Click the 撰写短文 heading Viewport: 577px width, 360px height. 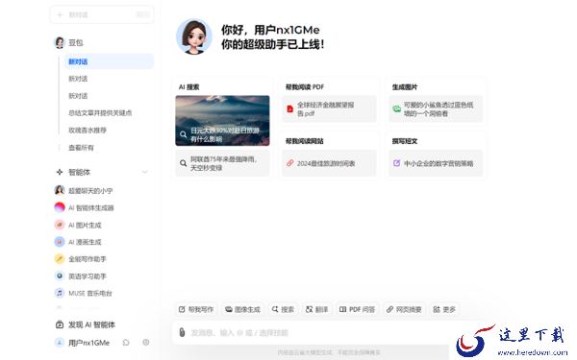click(405, 141)
